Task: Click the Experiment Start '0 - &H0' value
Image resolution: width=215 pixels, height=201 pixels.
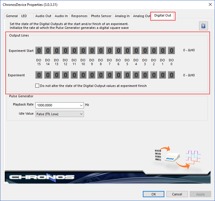Action: tap(189, 50)
